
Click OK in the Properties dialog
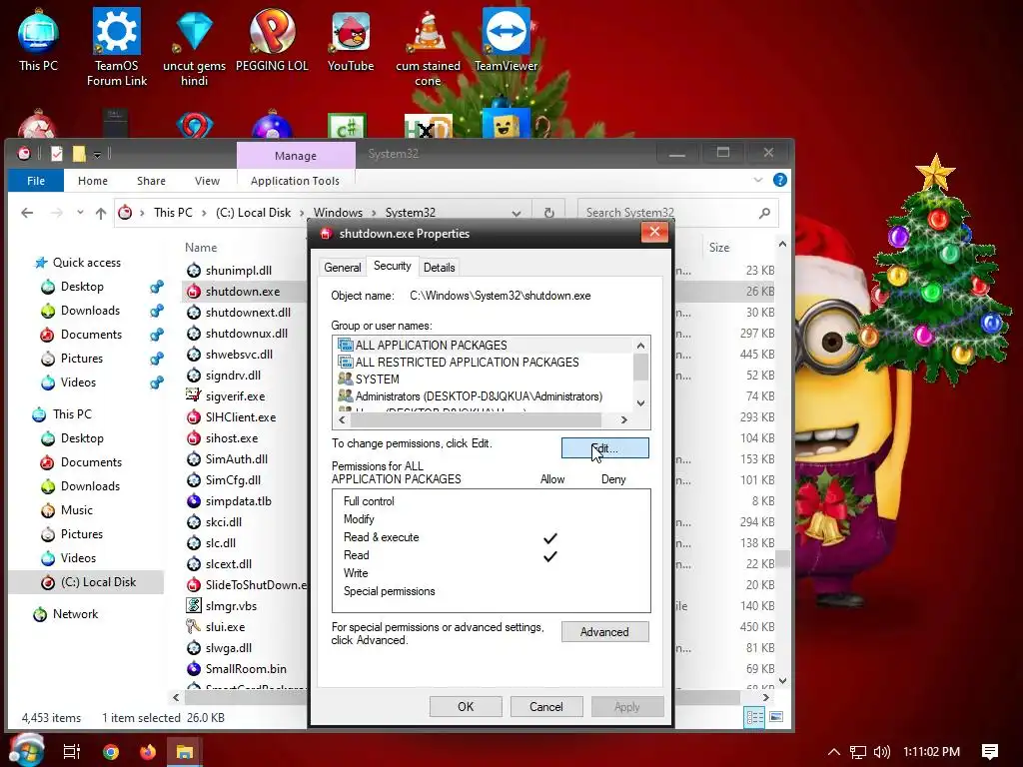[x=466, y=707]
